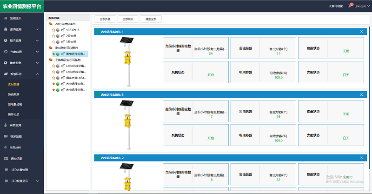Expand the 墒情监测 menu chevron
The height and width of the screenshot is (194, 372).
click(x=38, y=63)
